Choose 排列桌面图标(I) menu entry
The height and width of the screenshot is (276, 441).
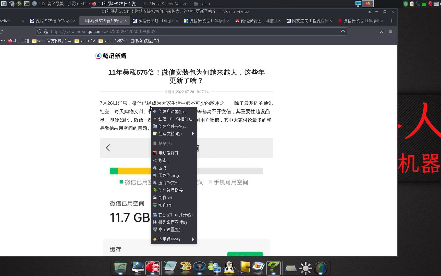tap(174, 222)
